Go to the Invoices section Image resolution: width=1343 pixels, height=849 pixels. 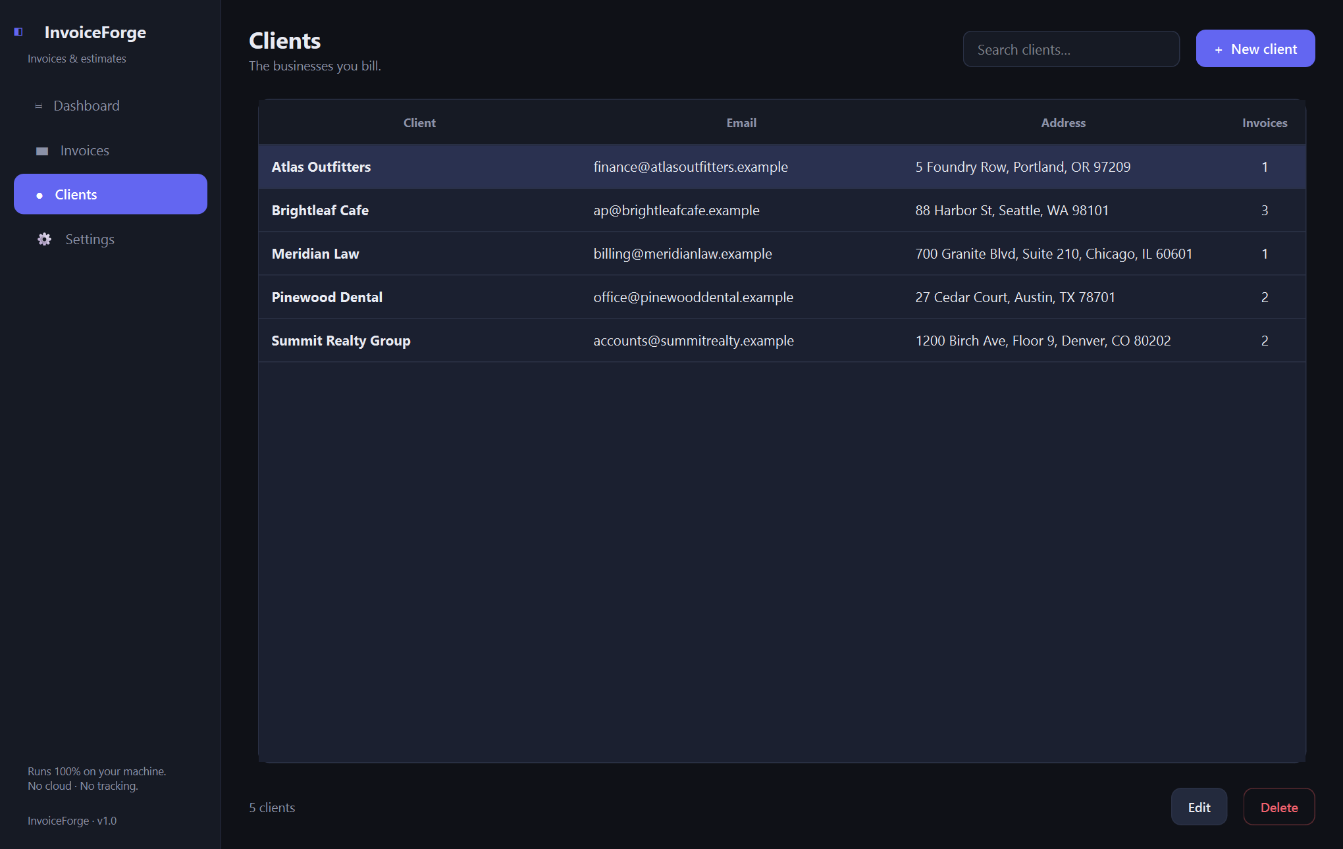111,151
